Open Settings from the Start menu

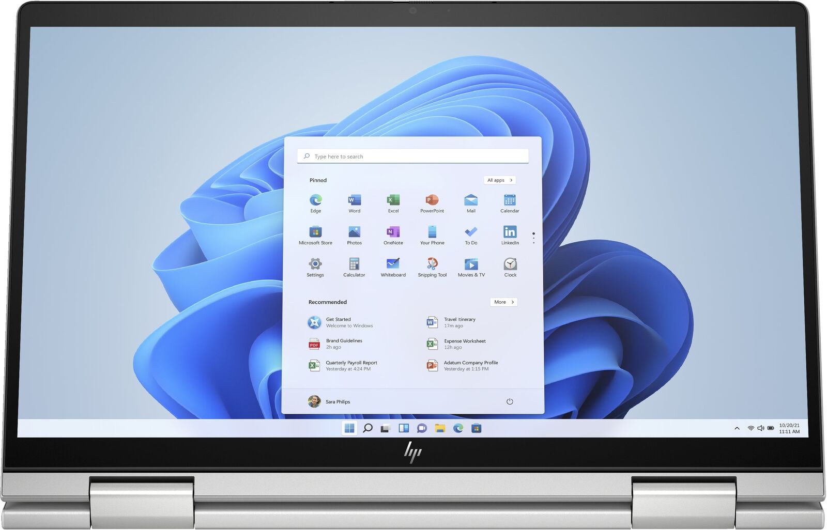(315, 267)
